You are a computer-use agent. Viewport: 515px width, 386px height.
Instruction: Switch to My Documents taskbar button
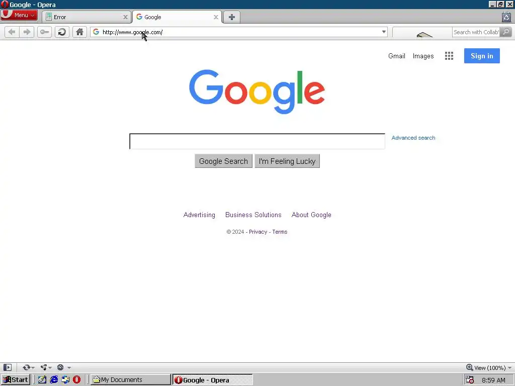pos(131,380)
